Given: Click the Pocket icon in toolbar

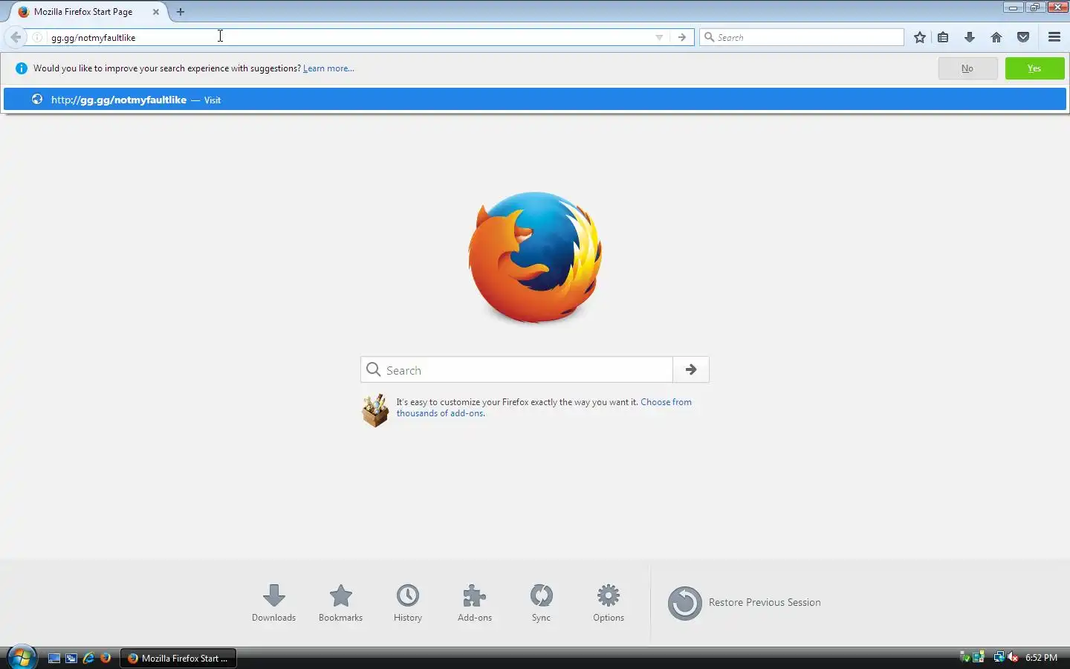Looking at the screenshot, I should point(1023,37).
